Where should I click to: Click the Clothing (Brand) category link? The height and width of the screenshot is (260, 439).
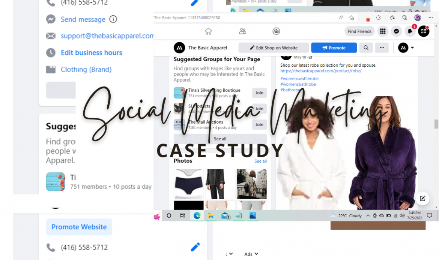(x=86, y=69)
